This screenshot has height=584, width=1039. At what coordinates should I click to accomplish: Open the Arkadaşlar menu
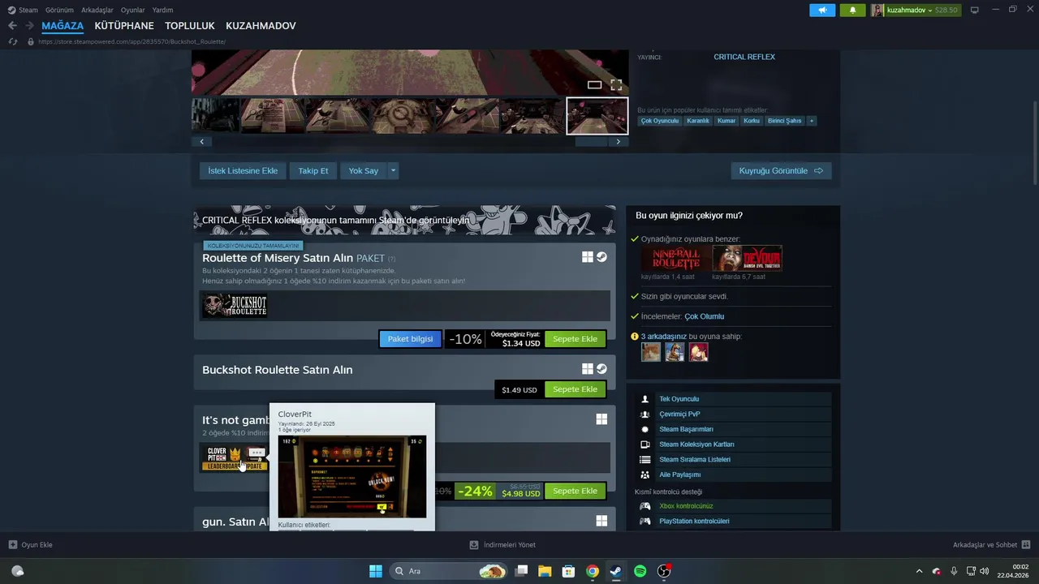[97, 11]
